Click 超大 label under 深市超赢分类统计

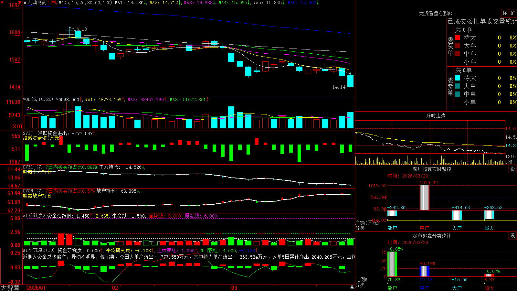489,288
